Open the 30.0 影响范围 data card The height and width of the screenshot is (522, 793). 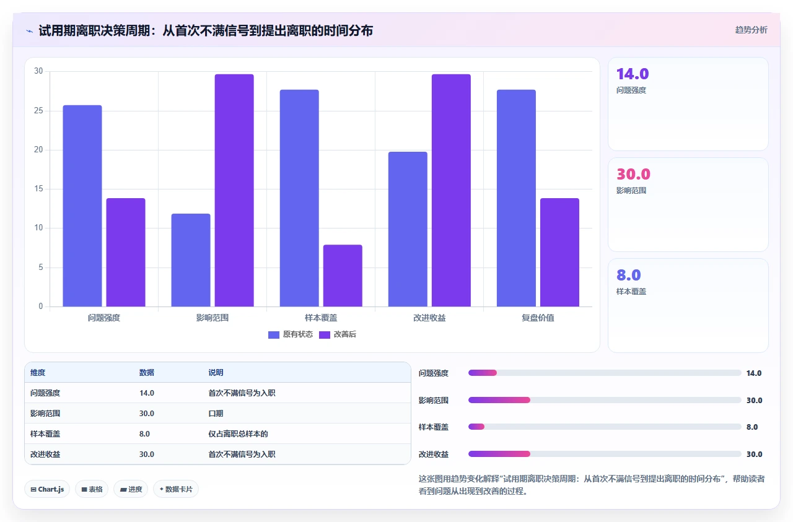(688, 204)
